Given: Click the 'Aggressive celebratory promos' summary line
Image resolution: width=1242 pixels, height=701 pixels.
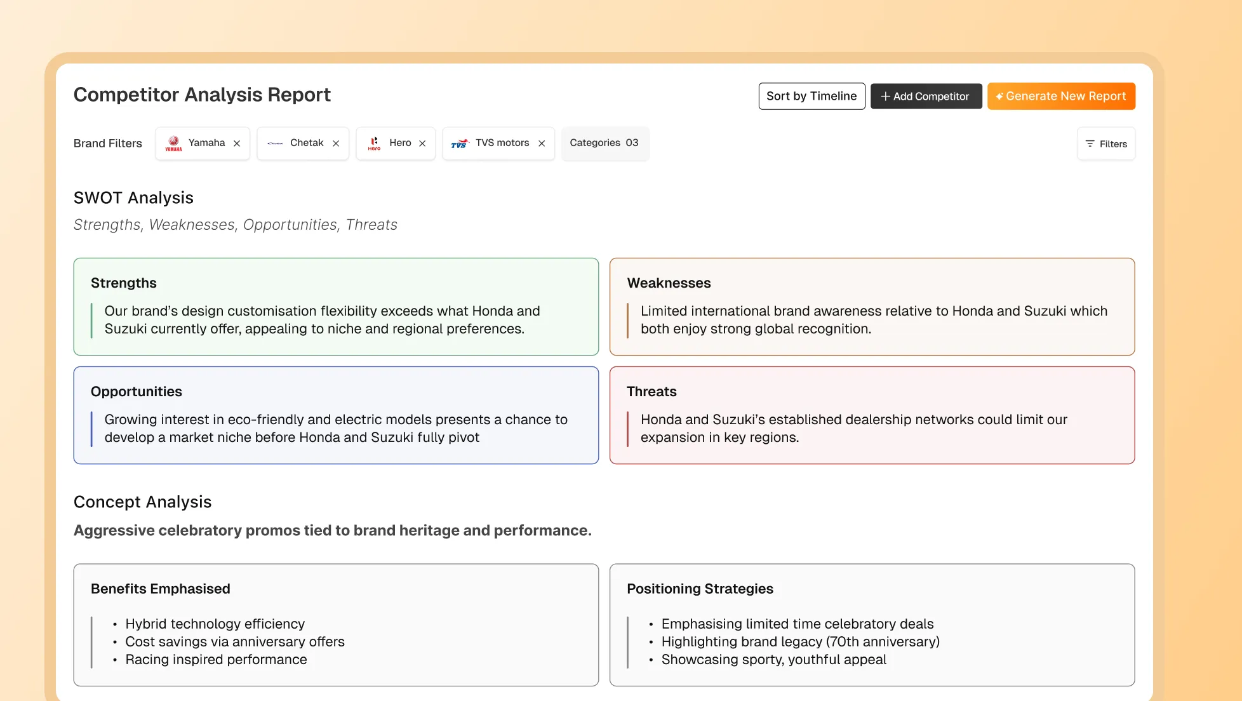Looking at the screenshot, I should [333, 531].
